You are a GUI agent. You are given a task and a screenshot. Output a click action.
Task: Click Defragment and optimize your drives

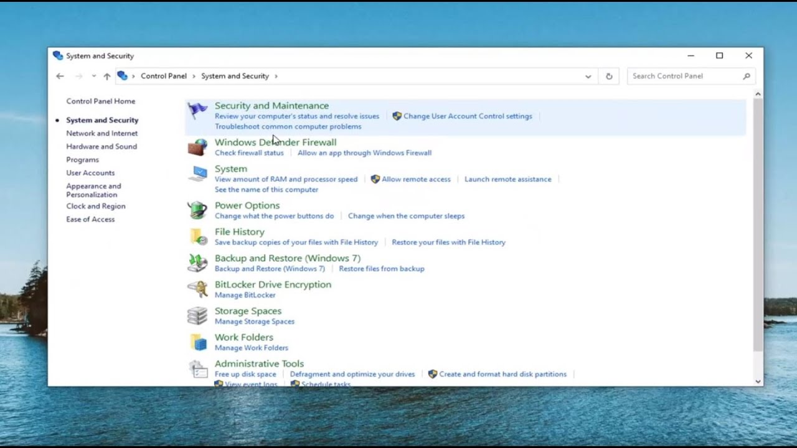click(352, 374)
